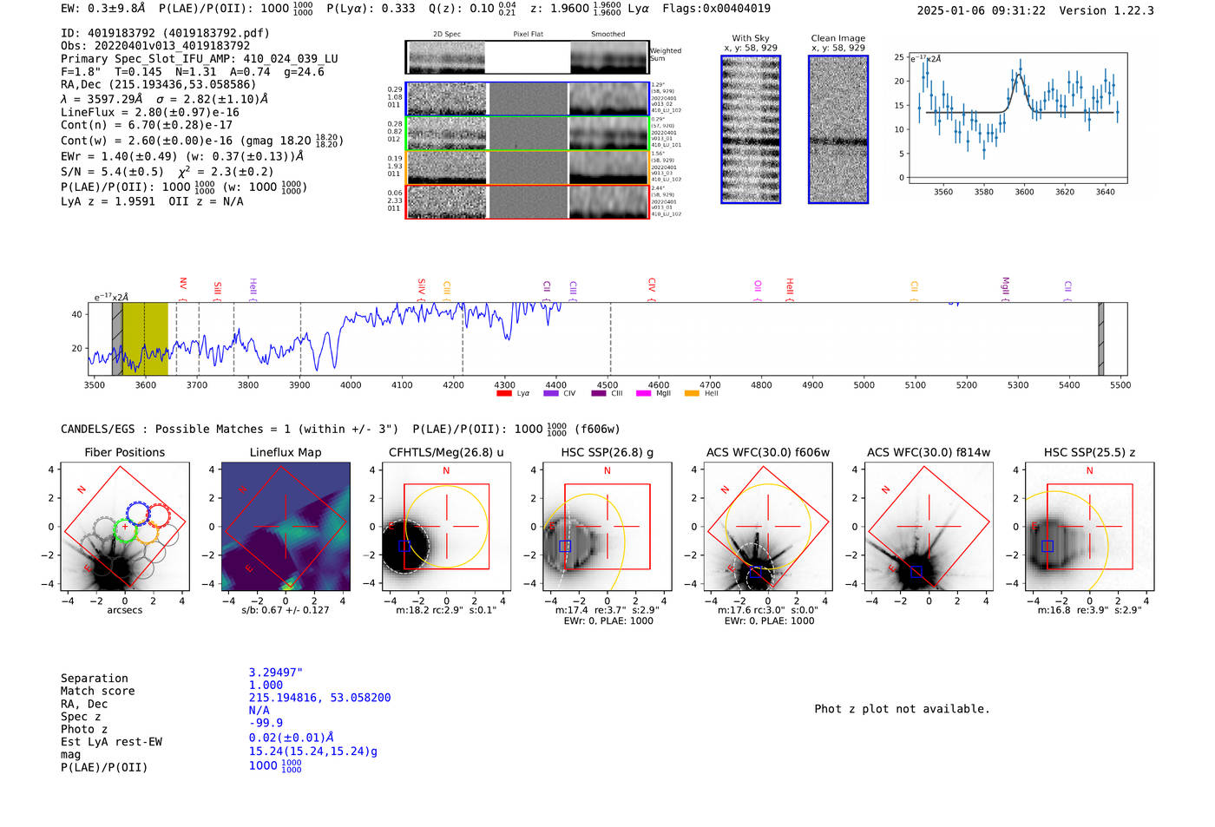Click the Phot z plot not available message
This screenshot has width=1215, height=827.
click(902, 709)
